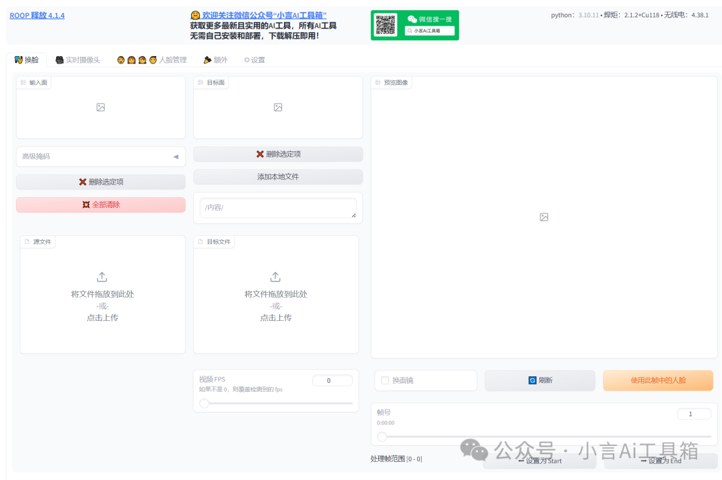This screenshot has height=480, width=722.
Task: Go to the 设置 tab
Action: [255, 60]
